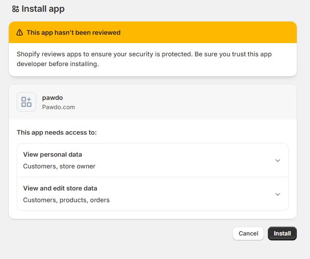310x259 pixels.
Task: Expand View and edit store data chevron
Action: click(x=278, y=194)
